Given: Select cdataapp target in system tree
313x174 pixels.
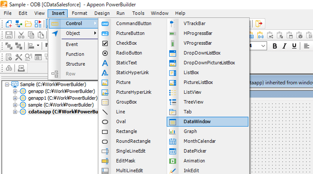Looking at the screenshot, I should point(63,112).
